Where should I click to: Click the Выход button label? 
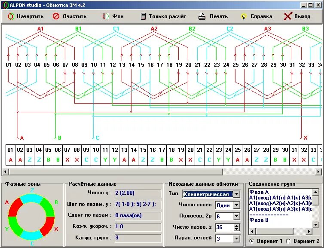click(x=303, y=16)
